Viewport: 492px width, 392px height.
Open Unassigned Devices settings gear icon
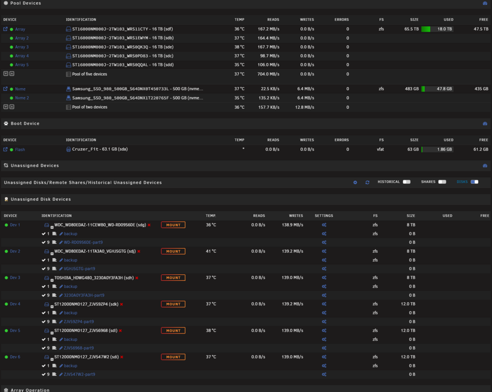(355, 182)
